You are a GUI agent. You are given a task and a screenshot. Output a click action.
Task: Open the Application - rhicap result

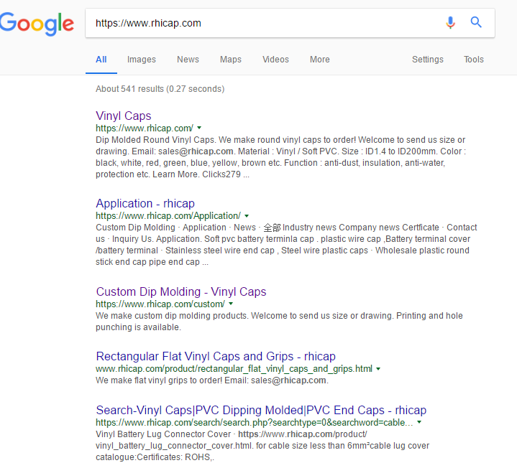(x=145, y=203)
